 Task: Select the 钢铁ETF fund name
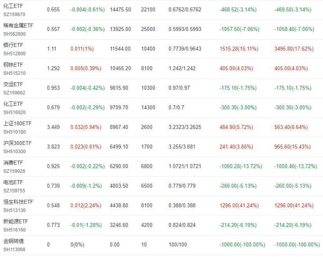13,65
